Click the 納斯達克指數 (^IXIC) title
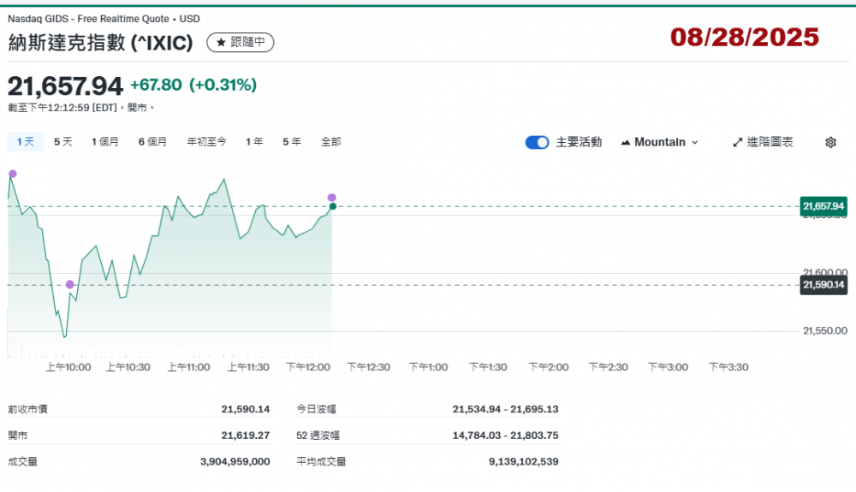This screenshot has height=492, width=856. coord(100,43)
